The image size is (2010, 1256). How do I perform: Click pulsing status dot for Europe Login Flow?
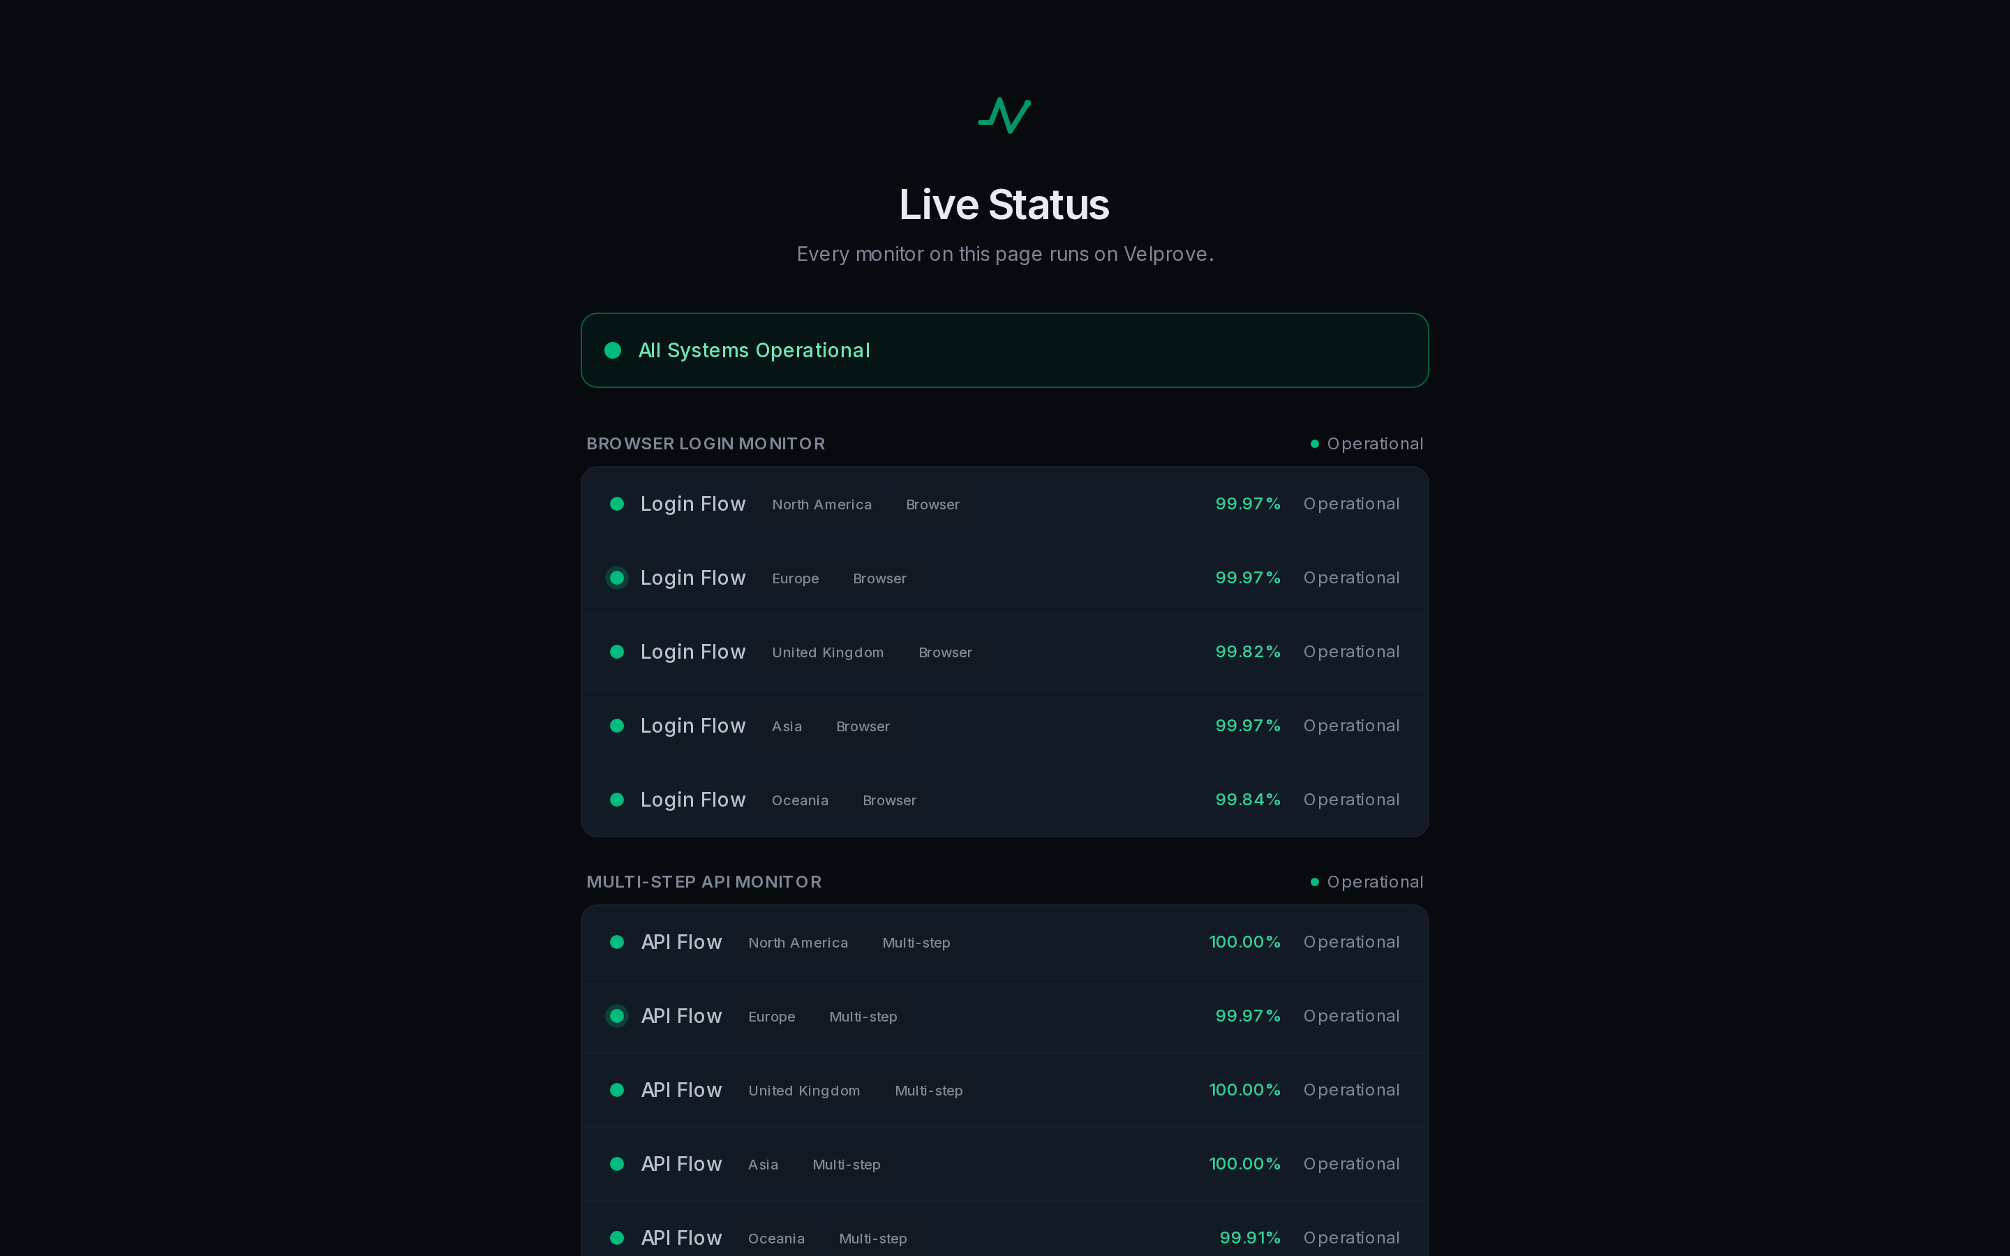click(617, 577)
